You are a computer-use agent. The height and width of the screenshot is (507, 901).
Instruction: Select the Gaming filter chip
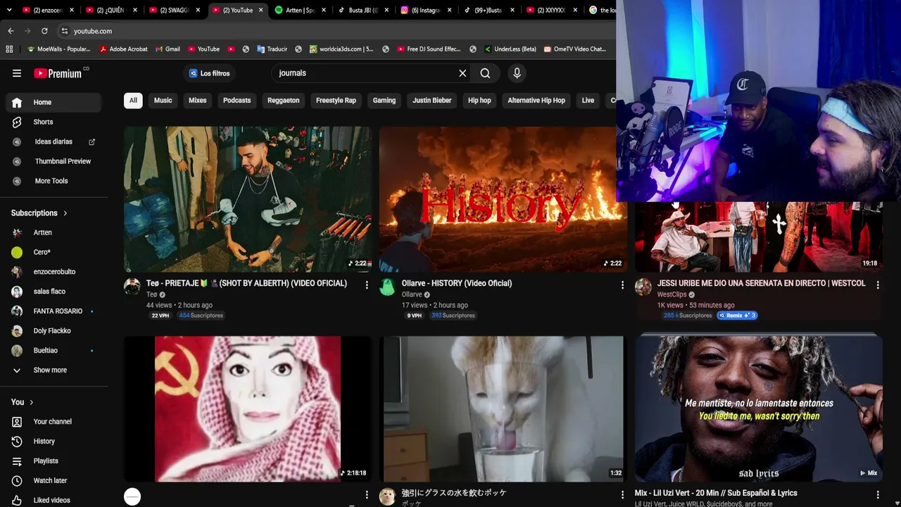click(384, 100)
